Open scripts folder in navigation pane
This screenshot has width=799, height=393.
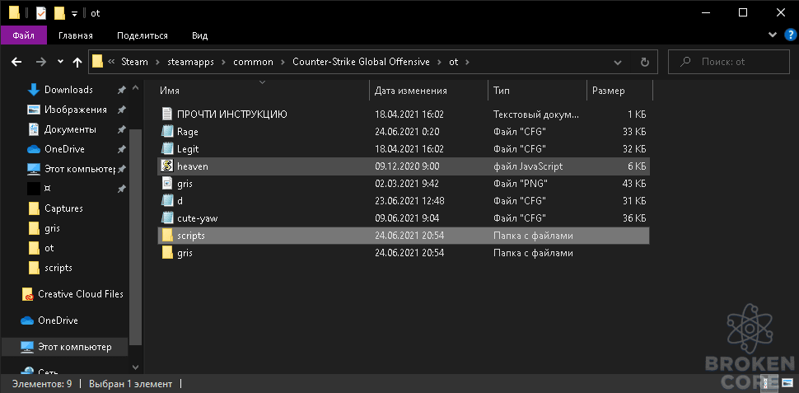click(x=58, y=268)
